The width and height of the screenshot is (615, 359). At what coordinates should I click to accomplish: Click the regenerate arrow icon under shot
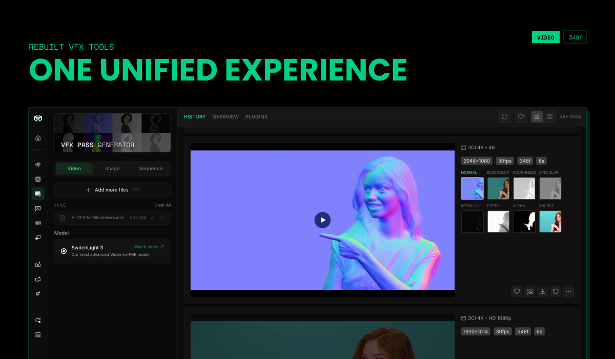[x=556, y=291]
